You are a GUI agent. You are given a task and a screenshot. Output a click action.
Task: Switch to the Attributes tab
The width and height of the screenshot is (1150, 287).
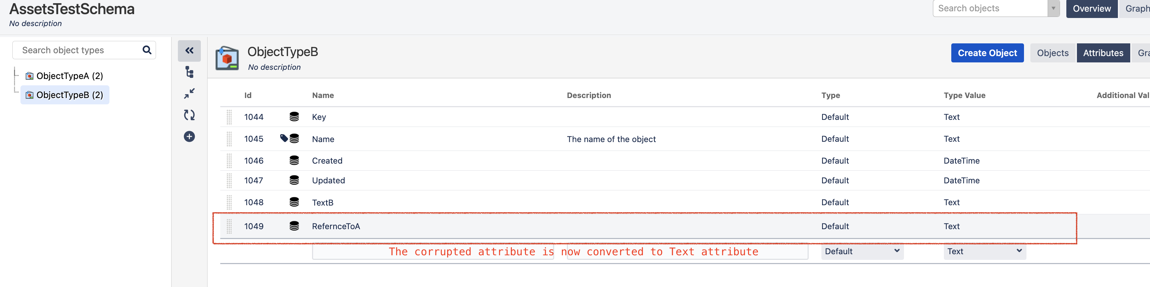tap(1103, 53)
